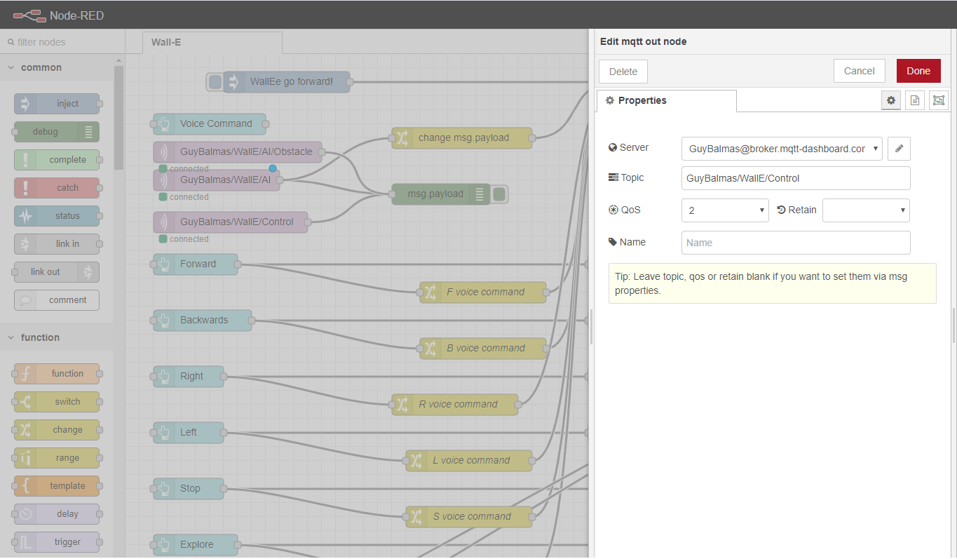Screen dimensions: 957x559
Task: Click the Delete button
Action: (623, 72)
